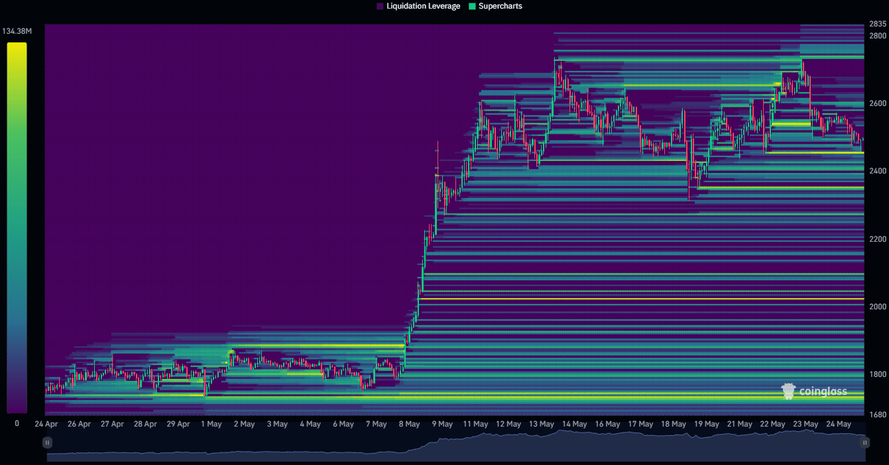Click the 2000 price axis label
The width and height of the screenshot is (889, 465).
coord(878,307)
